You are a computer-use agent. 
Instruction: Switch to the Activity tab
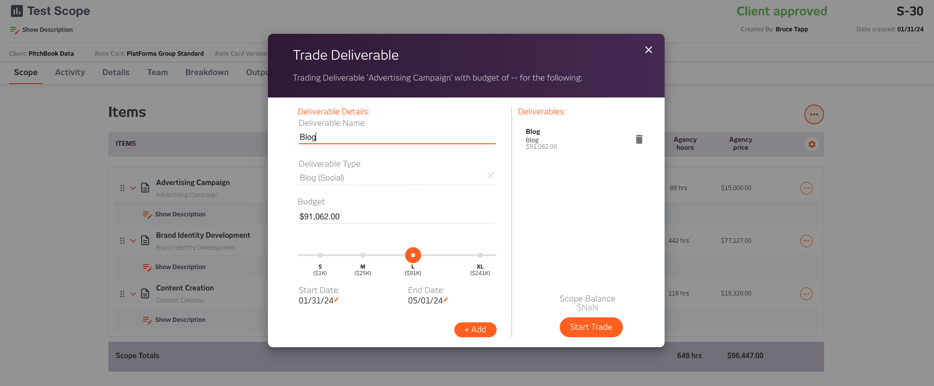pyautogui.click(x=70, y=72)
